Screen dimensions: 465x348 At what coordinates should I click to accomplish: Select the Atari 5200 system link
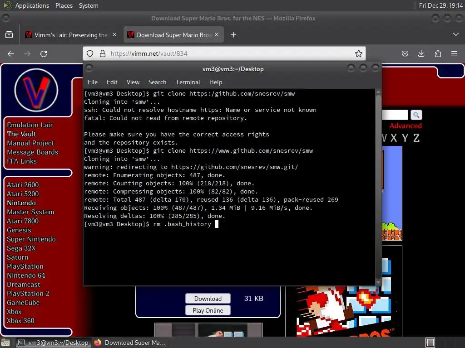pos(23,194)
